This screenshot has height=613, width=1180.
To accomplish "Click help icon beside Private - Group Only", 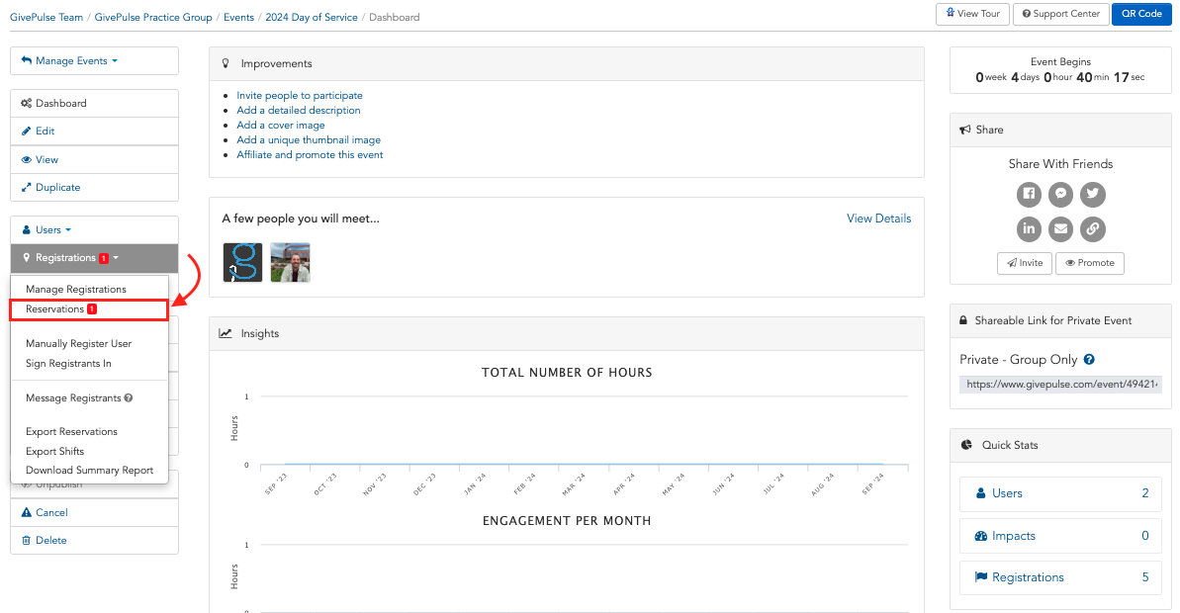I will pos(1089,360).
